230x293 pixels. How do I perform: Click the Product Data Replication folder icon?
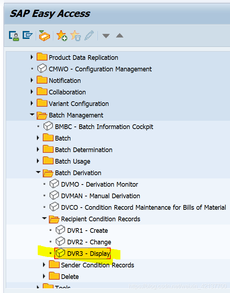click(42, 57)
